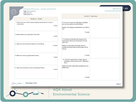Click 'AQA Alevel' in the worksheet header
Viewport: 136px width, 102px height.
[x=117, y=9]
